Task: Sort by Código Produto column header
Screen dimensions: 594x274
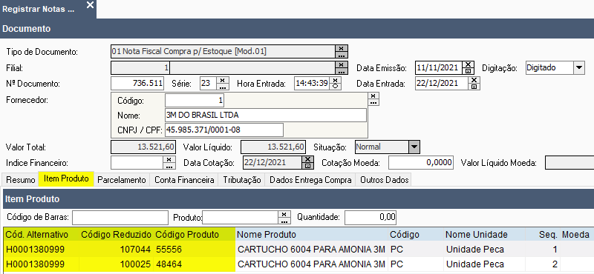Action: [x=195, y=235]
